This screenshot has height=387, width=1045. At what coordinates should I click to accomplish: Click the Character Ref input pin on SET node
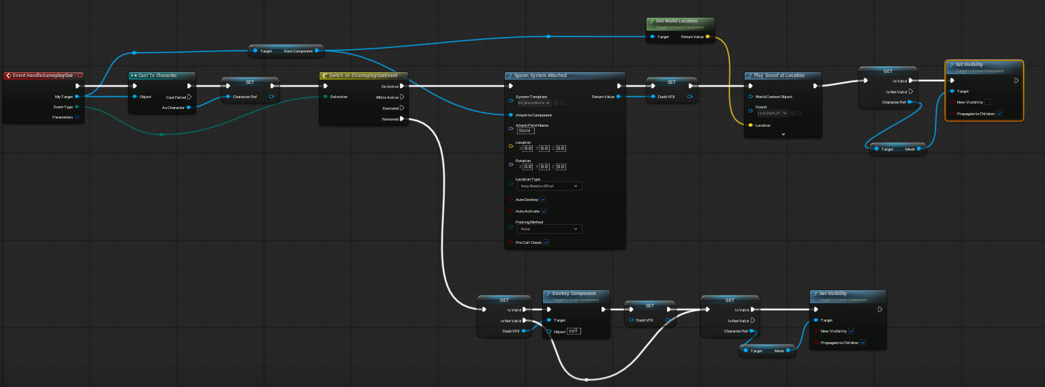(x=228, y=97)
